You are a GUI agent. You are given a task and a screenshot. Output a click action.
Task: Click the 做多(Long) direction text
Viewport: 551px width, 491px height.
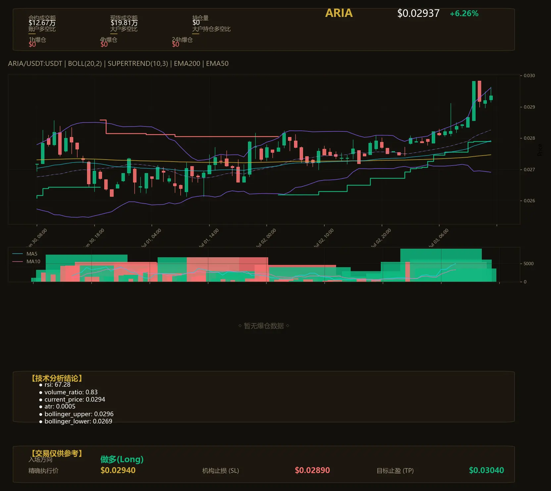click(x=122, y=459)
